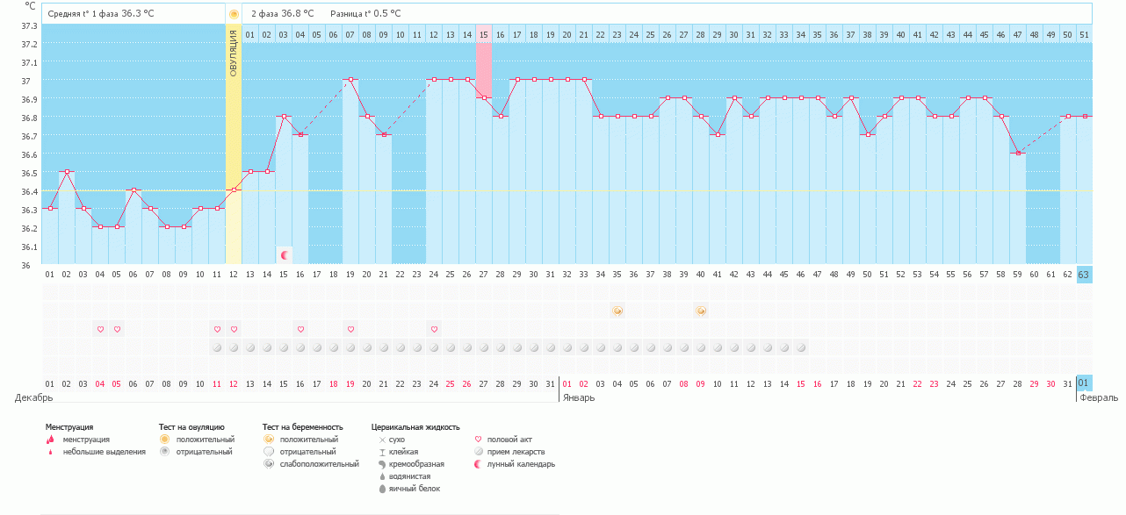Click the менструация legend drop icon
Screen dimensions: 1126x515
(x=50, y=440)
